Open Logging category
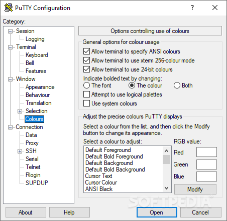Image resolution: width=227 pixels, height=221 pixels. click(x=35, y=39)
